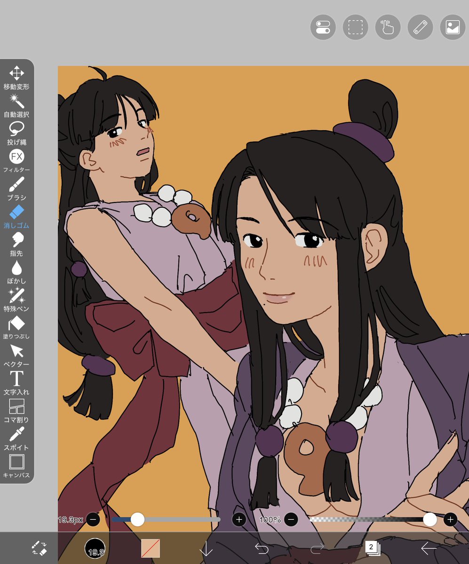The width and height of the screenshot is (469, 564).
Task: Undo the last stroke
Action: coord(262,548)
